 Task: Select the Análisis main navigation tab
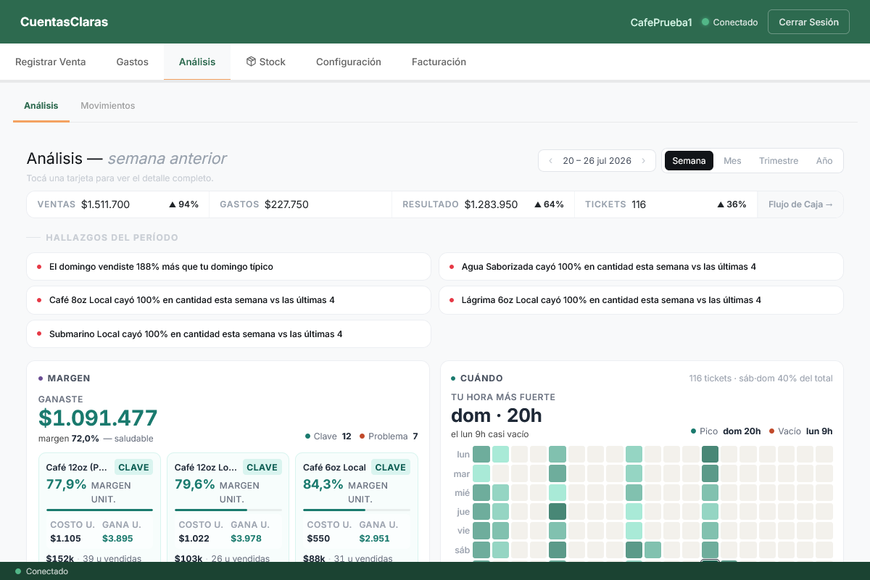click(x=197, y=62)
